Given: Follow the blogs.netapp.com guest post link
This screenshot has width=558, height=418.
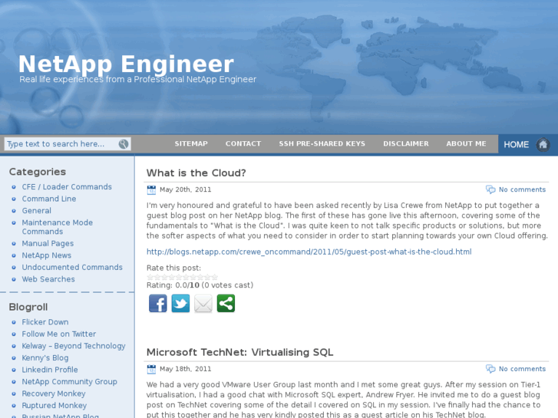Looking at the screenshot, I should click(x=309, y=252).
